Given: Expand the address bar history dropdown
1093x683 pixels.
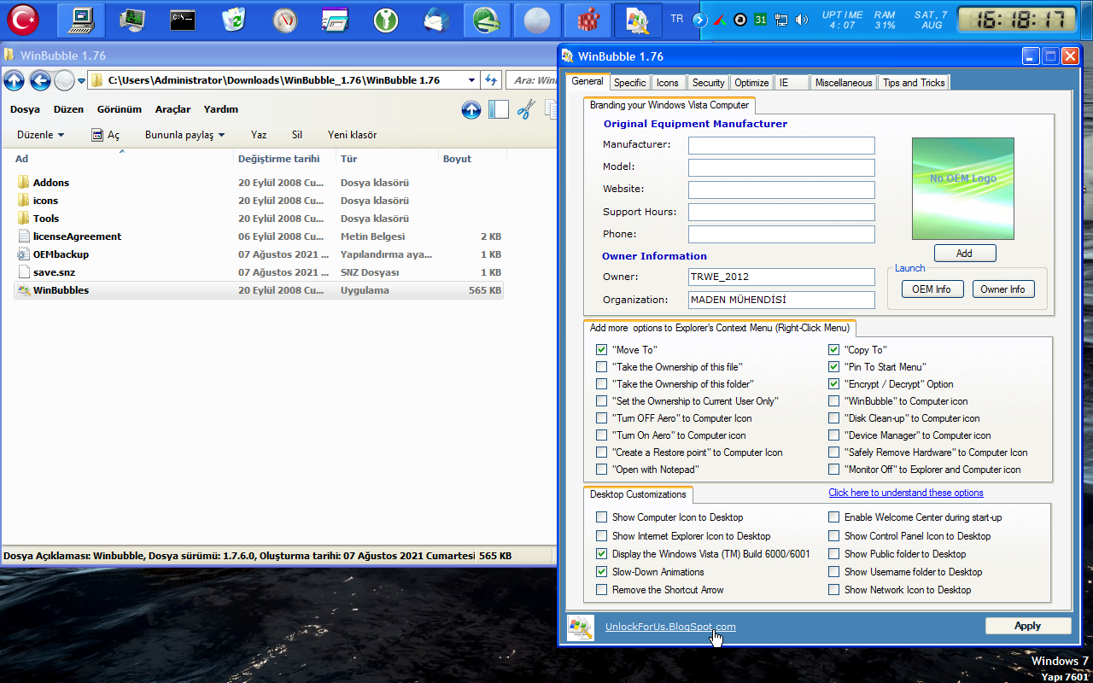Looking at the screenshot, I should [x=472, y=80].
